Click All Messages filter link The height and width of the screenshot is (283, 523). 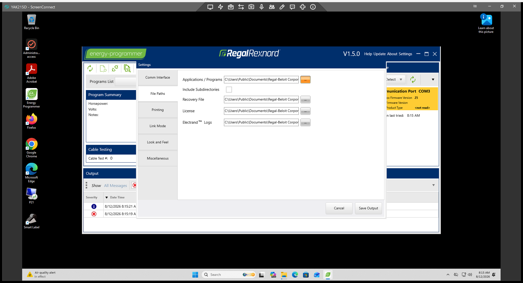point(115,186)
